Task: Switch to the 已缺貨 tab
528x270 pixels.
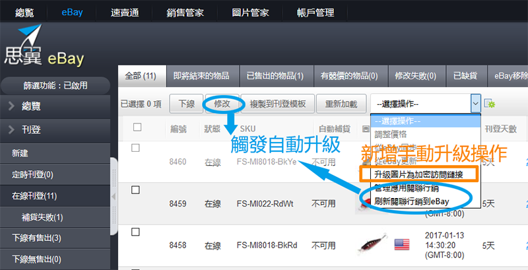Action: click(465, 76)
